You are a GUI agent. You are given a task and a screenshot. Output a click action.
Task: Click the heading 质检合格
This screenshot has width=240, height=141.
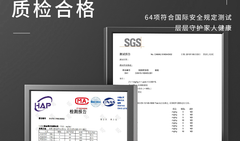tap(53, 9)
